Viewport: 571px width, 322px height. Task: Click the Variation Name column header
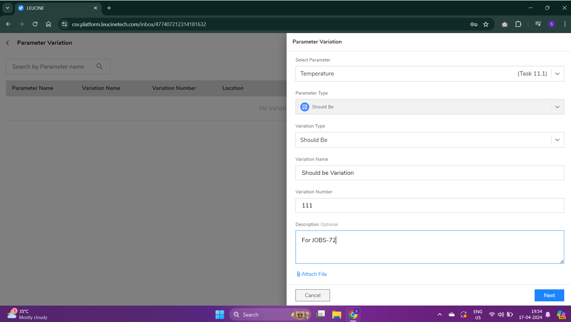101,88
